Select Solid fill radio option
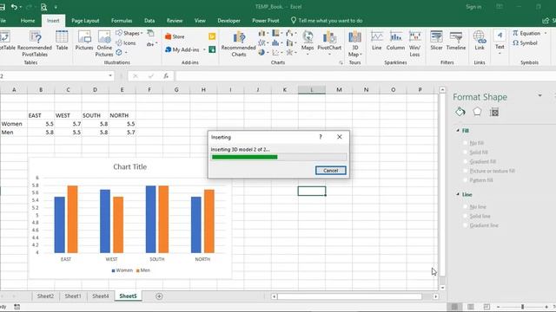The image size is (556, 312). point(466,153)
